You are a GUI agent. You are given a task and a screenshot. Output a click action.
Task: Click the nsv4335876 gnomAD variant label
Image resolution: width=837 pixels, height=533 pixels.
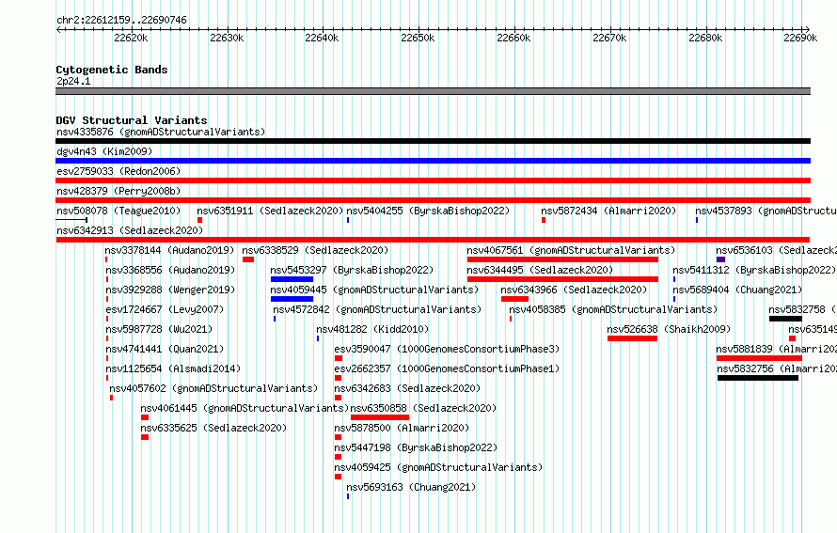[161, 132]
